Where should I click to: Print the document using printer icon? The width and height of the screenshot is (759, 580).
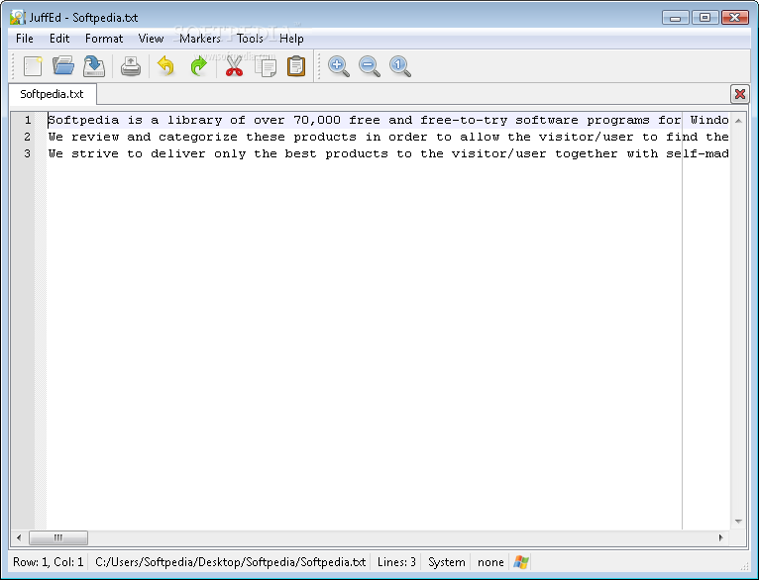131,66
